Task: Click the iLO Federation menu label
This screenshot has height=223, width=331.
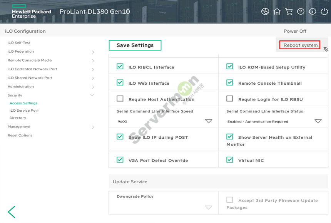Action: click(x=21, y=52)
